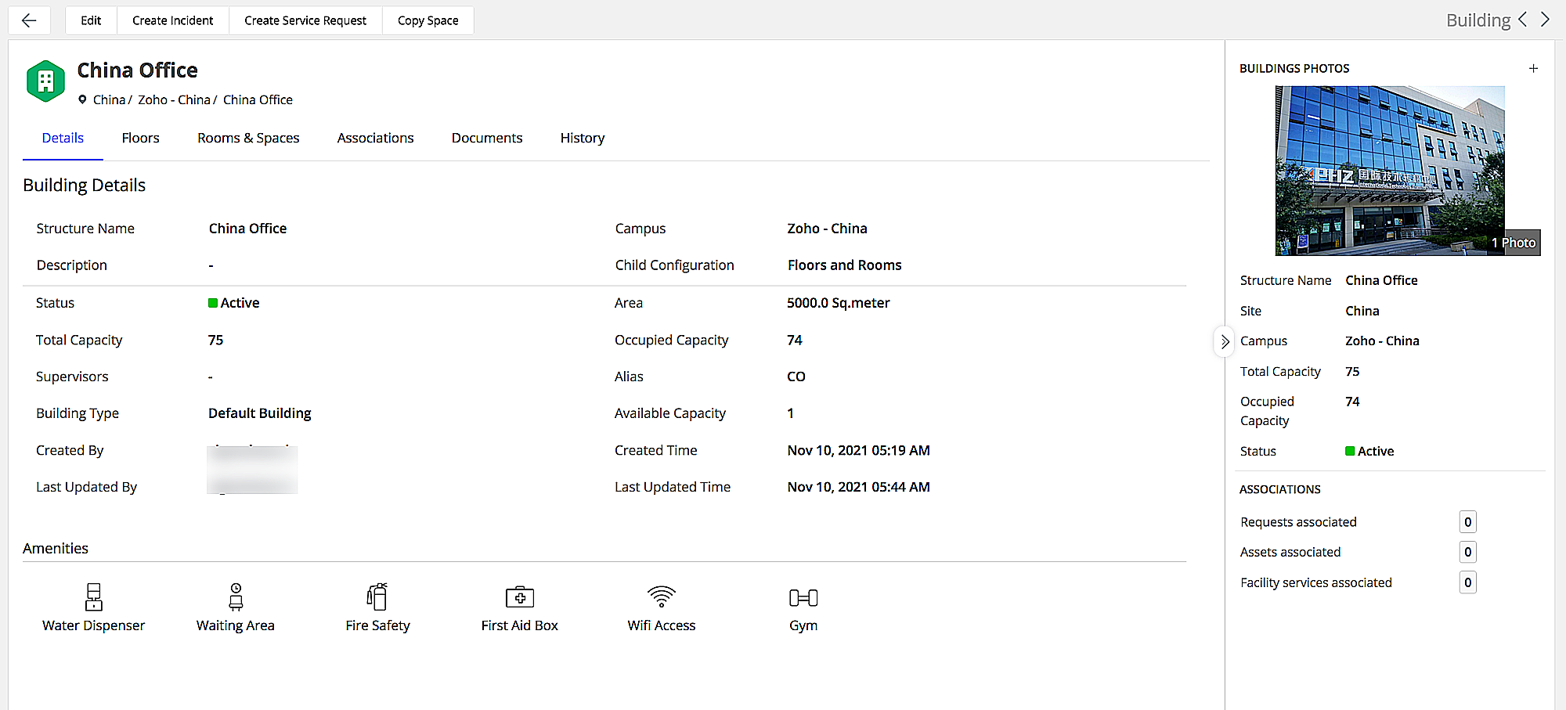Image resolution: width=1566 pixels, height=710 pixels.
Task: Open the Associations tab
Action: (375, 138)
